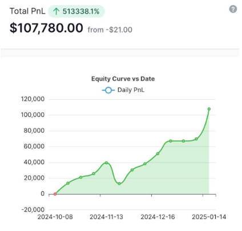Click the 2025-01-14 axis date label
This screenshot has width=242, height=231.
point(209,217)
